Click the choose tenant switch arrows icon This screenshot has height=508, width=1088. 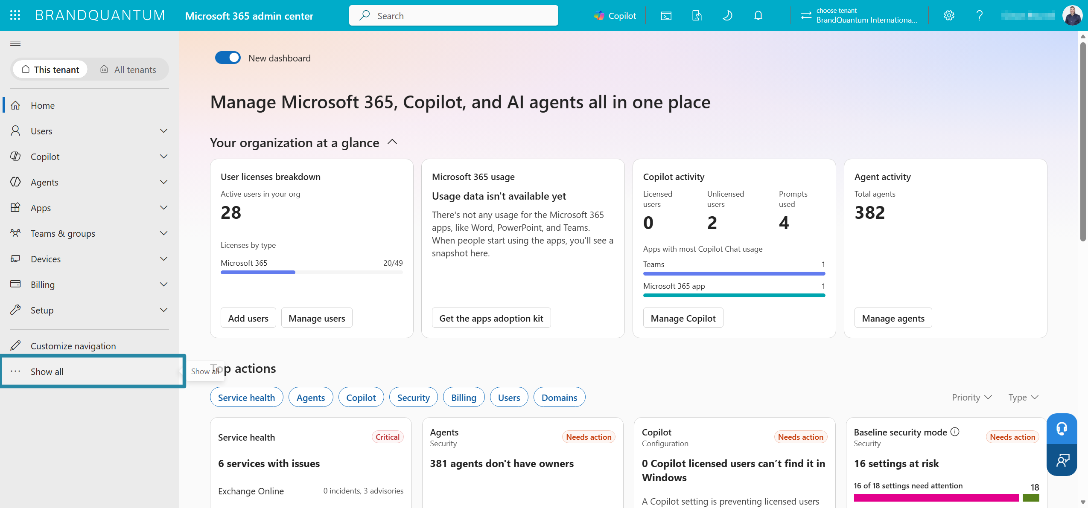806,15
